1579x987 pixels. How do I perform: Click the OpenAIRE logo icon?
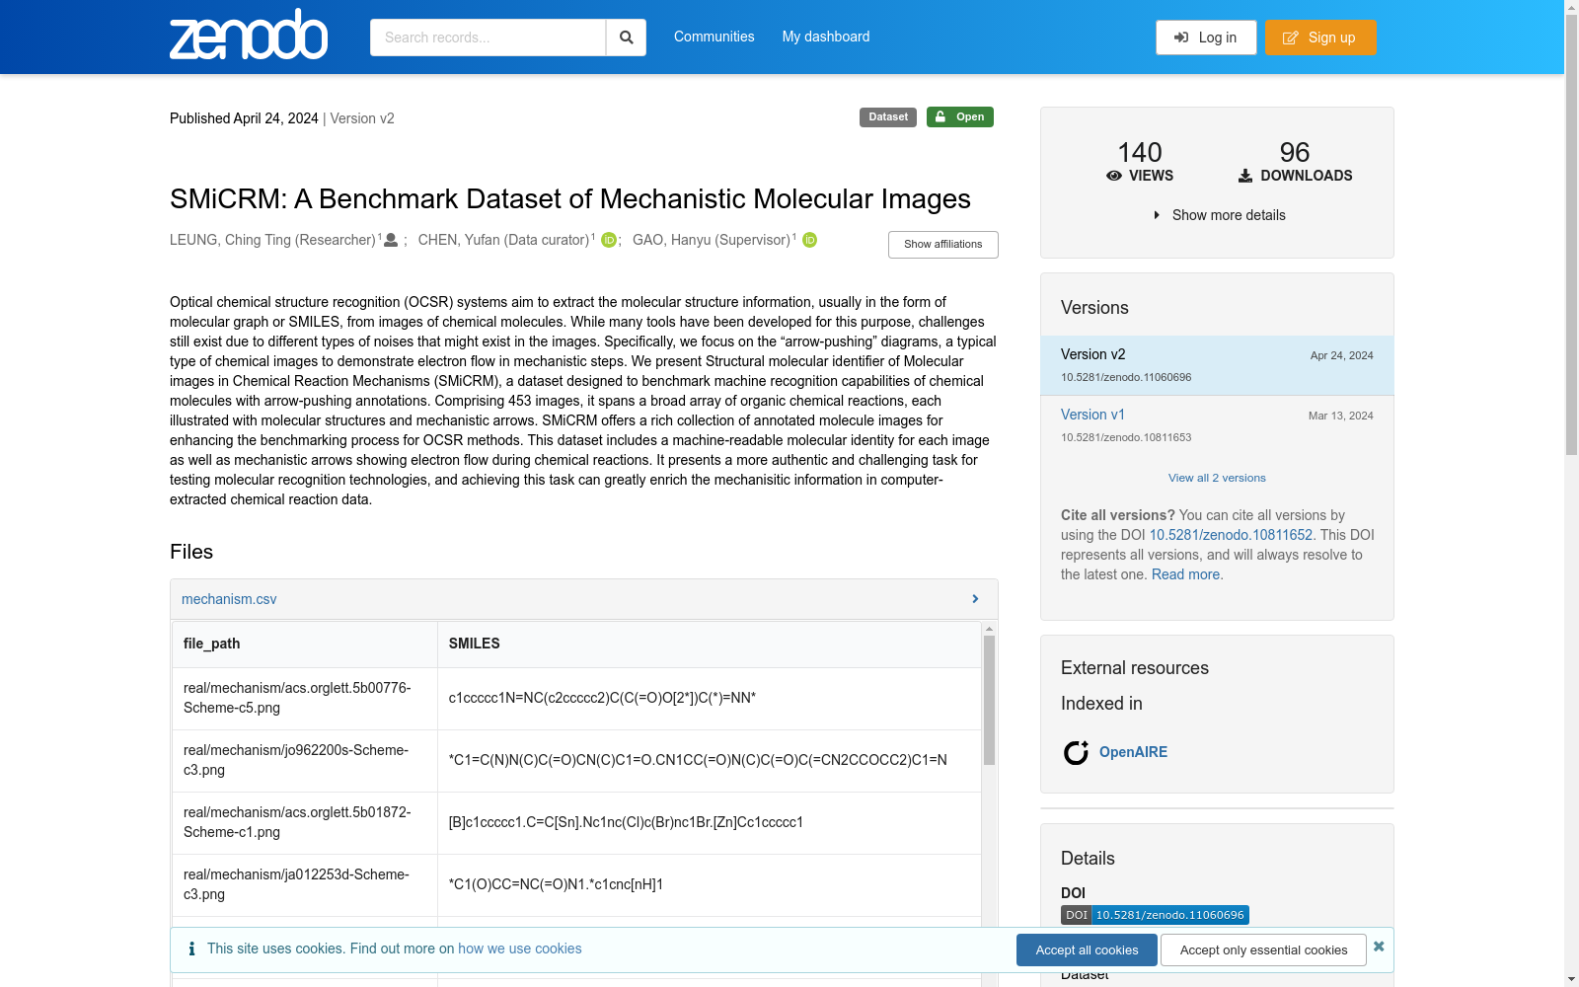pyautogui.click(x=1076, y=752)
